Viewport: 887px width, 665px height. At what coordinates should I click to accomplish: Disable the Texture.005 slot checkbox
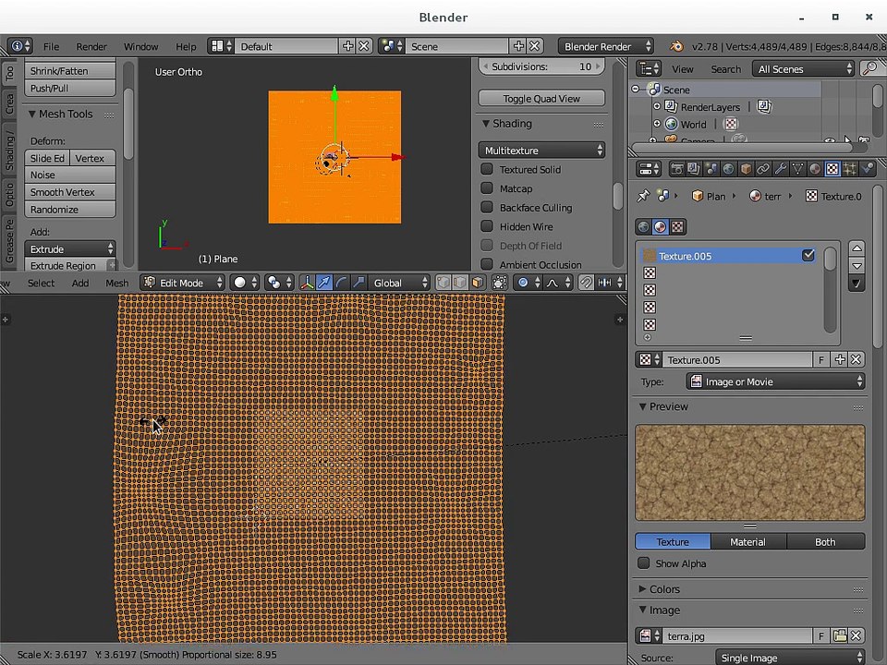tap(808, 256)
